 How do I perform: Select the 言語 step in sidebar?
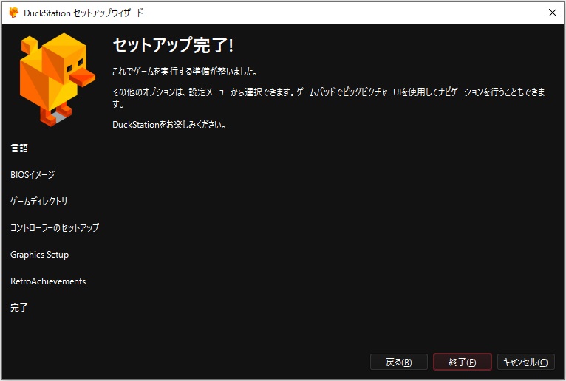(19, 148)
